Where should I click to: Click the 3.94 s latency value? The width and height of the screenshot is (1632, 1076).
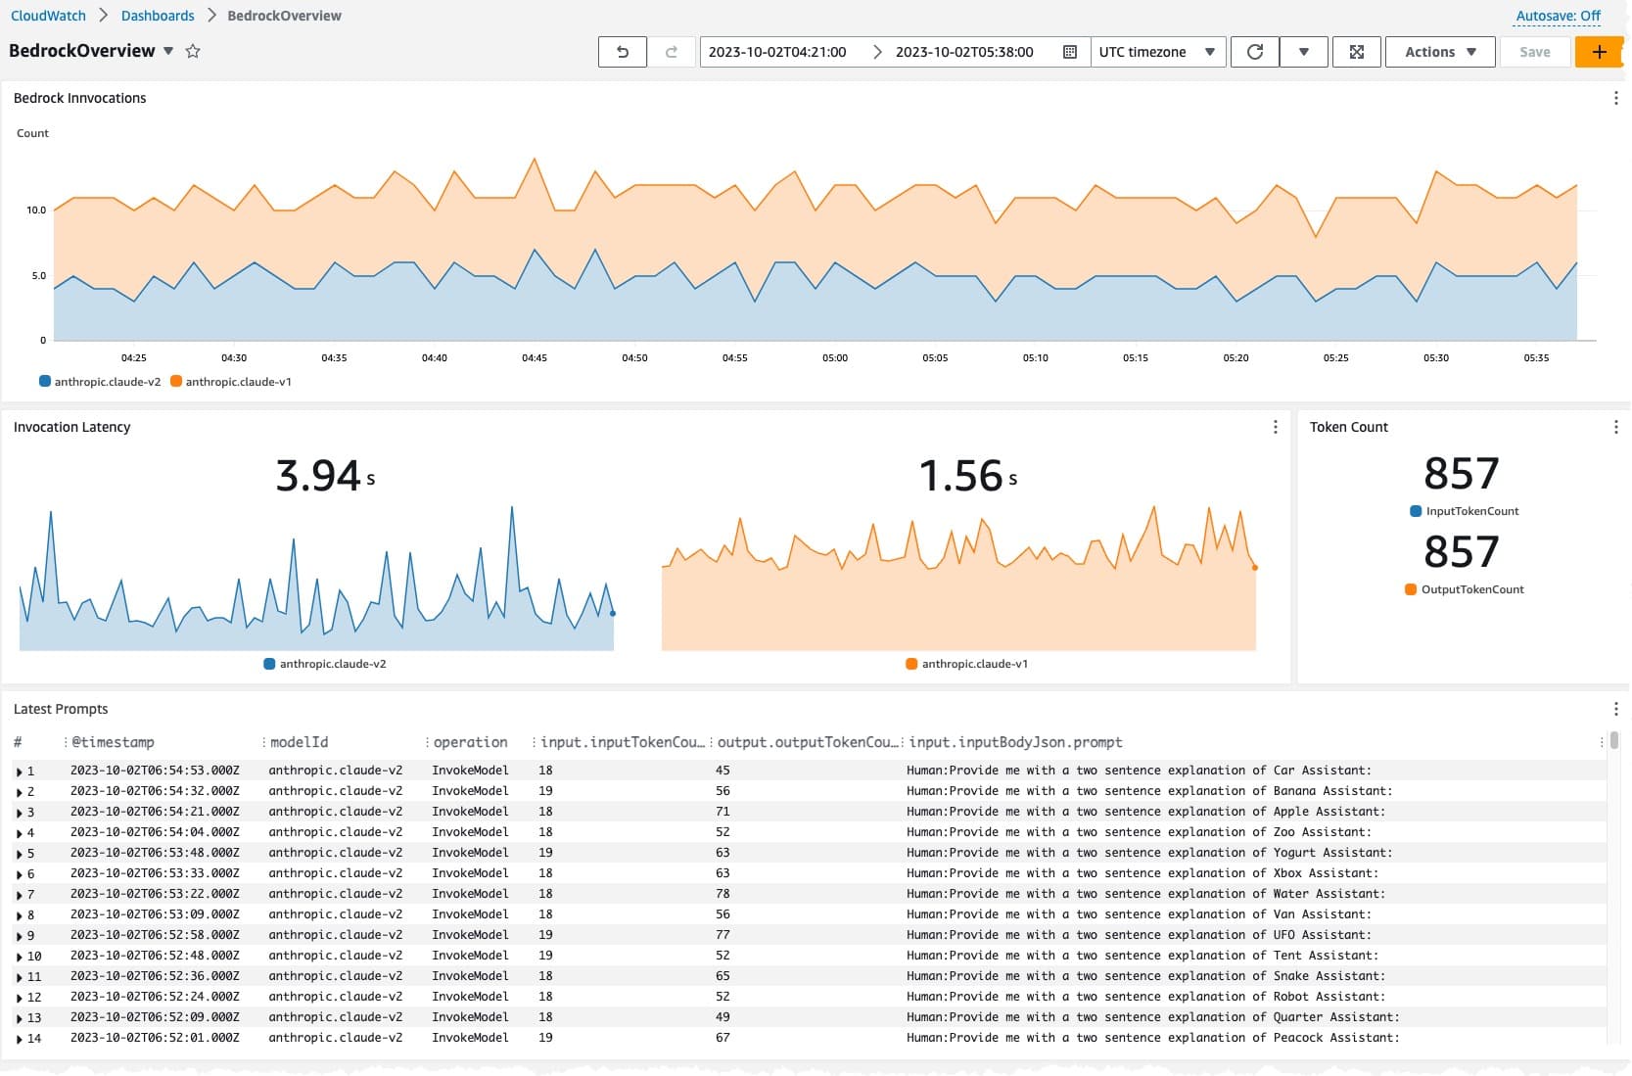pyautogui.click(x=325, y=476)
